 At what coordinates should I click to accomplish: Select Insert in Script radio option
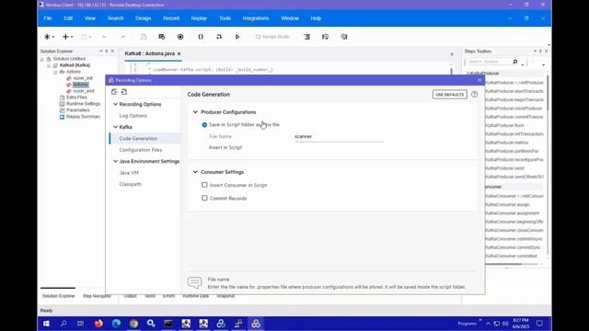point(204,147)
